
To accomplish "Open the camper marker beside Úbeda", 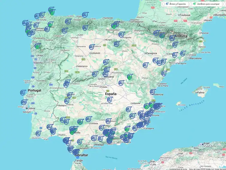I will [108, 121].
